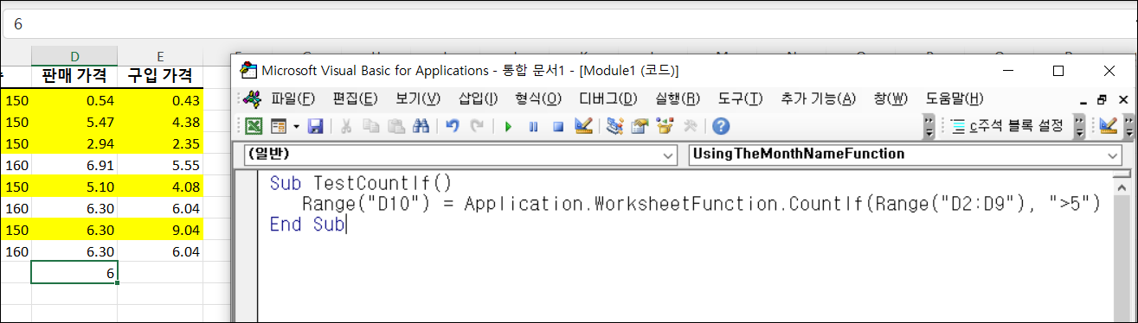Image resolution: width=1138 pixels, height=323 pixels.
Task: Open the 도구(T) menu
Action: (x=741, y=98)
